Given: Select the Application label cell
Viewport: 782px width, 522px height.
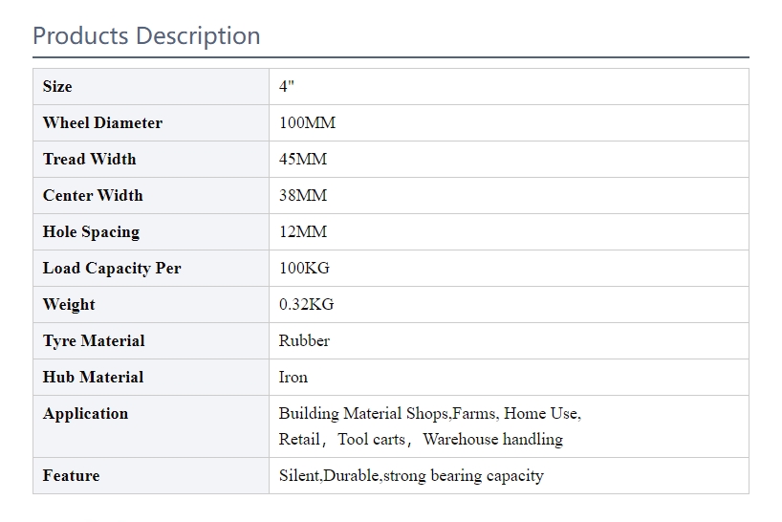Looking at the screenshot, I should click(151, 426).
